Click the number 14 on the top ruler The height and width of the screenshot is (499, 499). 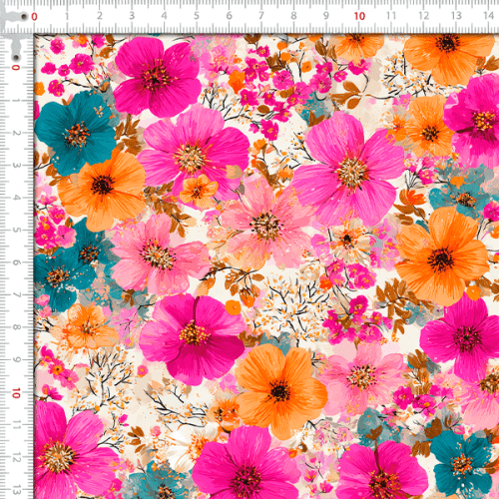[489, 16]
